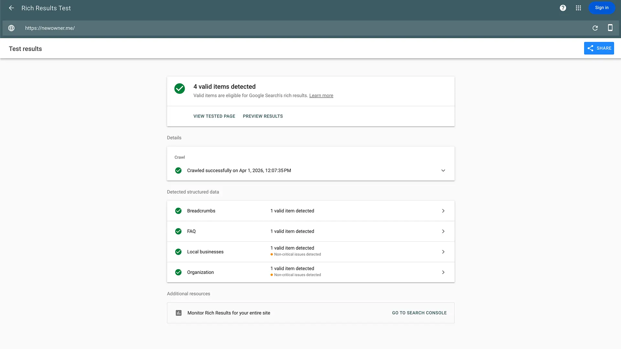The height and width of the screenshot is (349, 621).
Task: Sign in to your Google account
Action: [602, 7]
